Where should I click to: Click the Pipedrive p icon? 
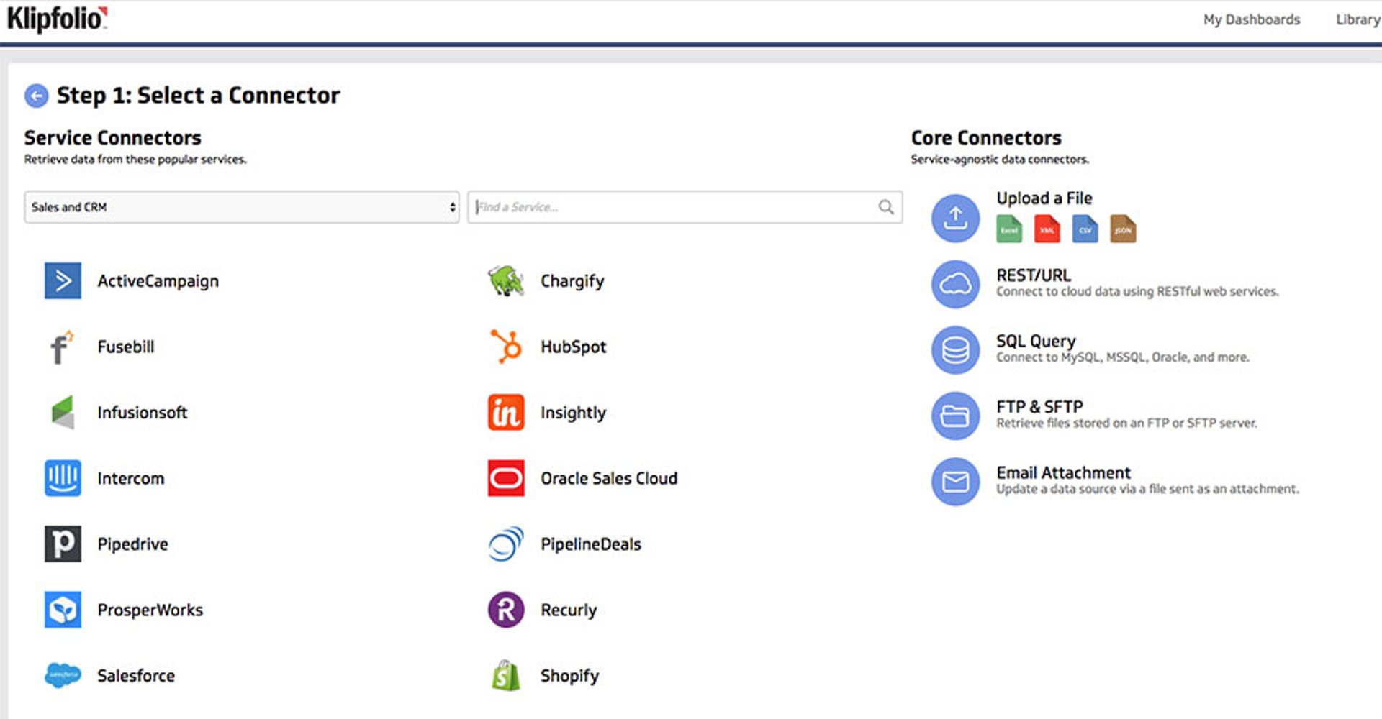tap(63, 544)
